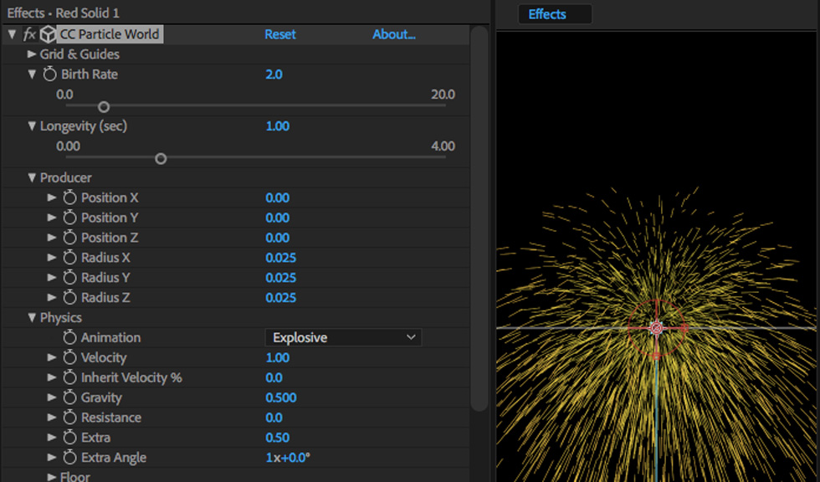Open the About link for CC Particle World

tap(394, 34)
